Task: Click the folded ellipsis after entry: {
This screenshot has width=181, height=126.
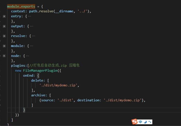Action: pyautogui.click(x=29, y=16)
